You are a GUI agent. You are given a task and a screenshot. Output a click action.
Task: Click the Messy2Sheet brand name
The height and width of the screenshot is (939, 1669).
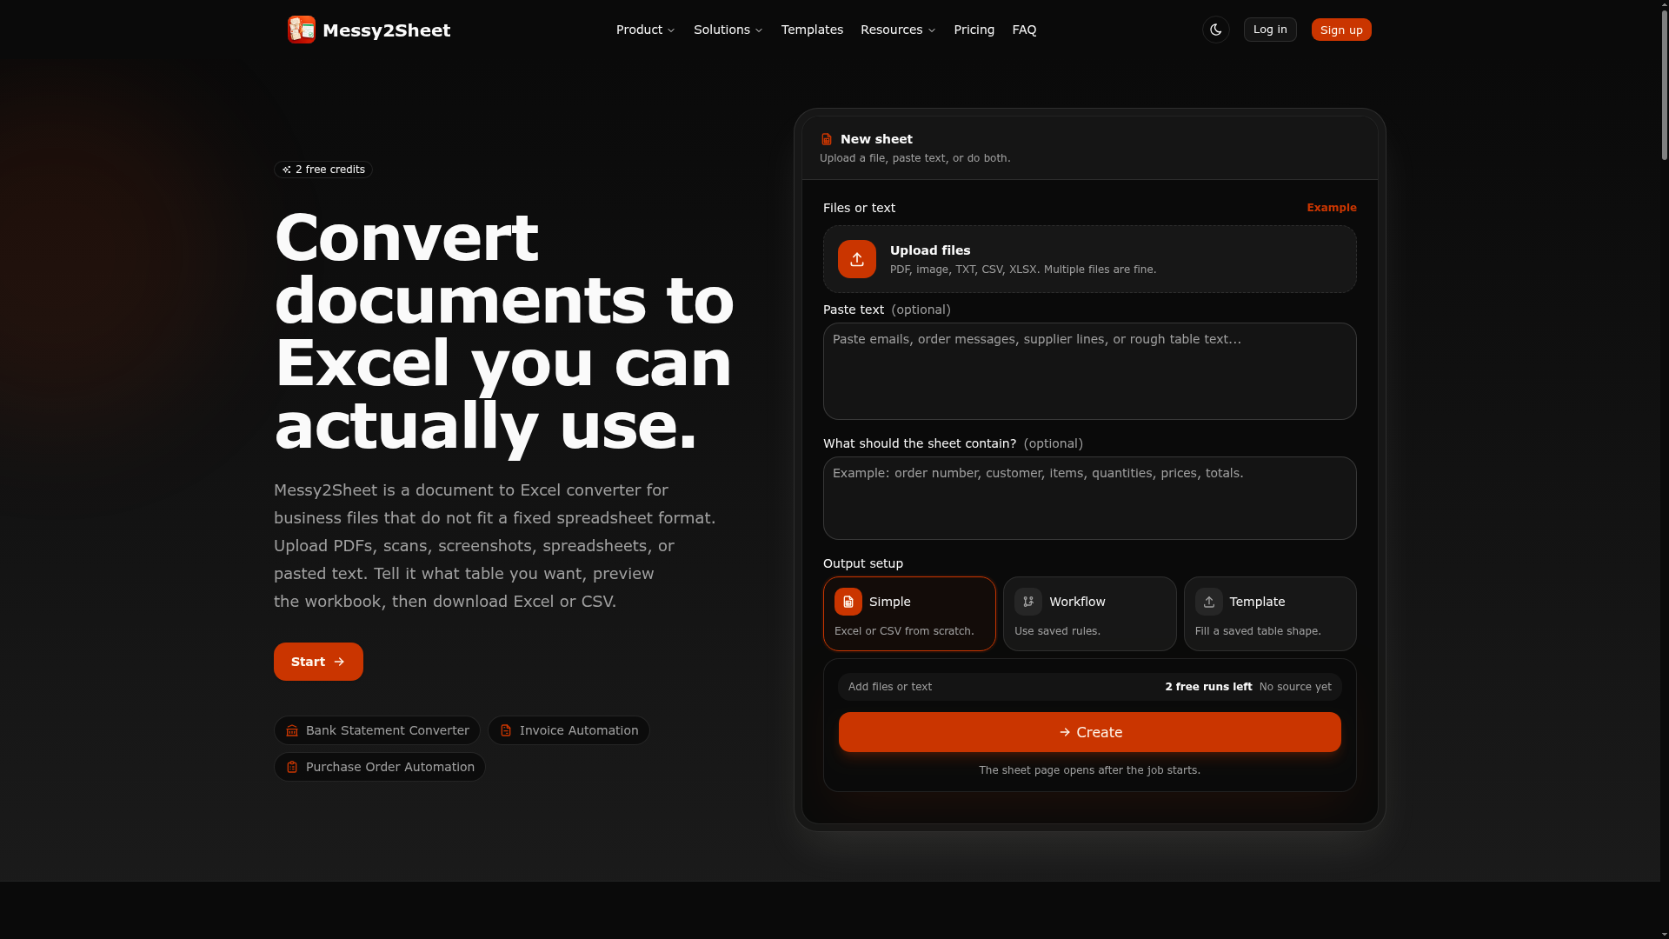tap(387, 30)
